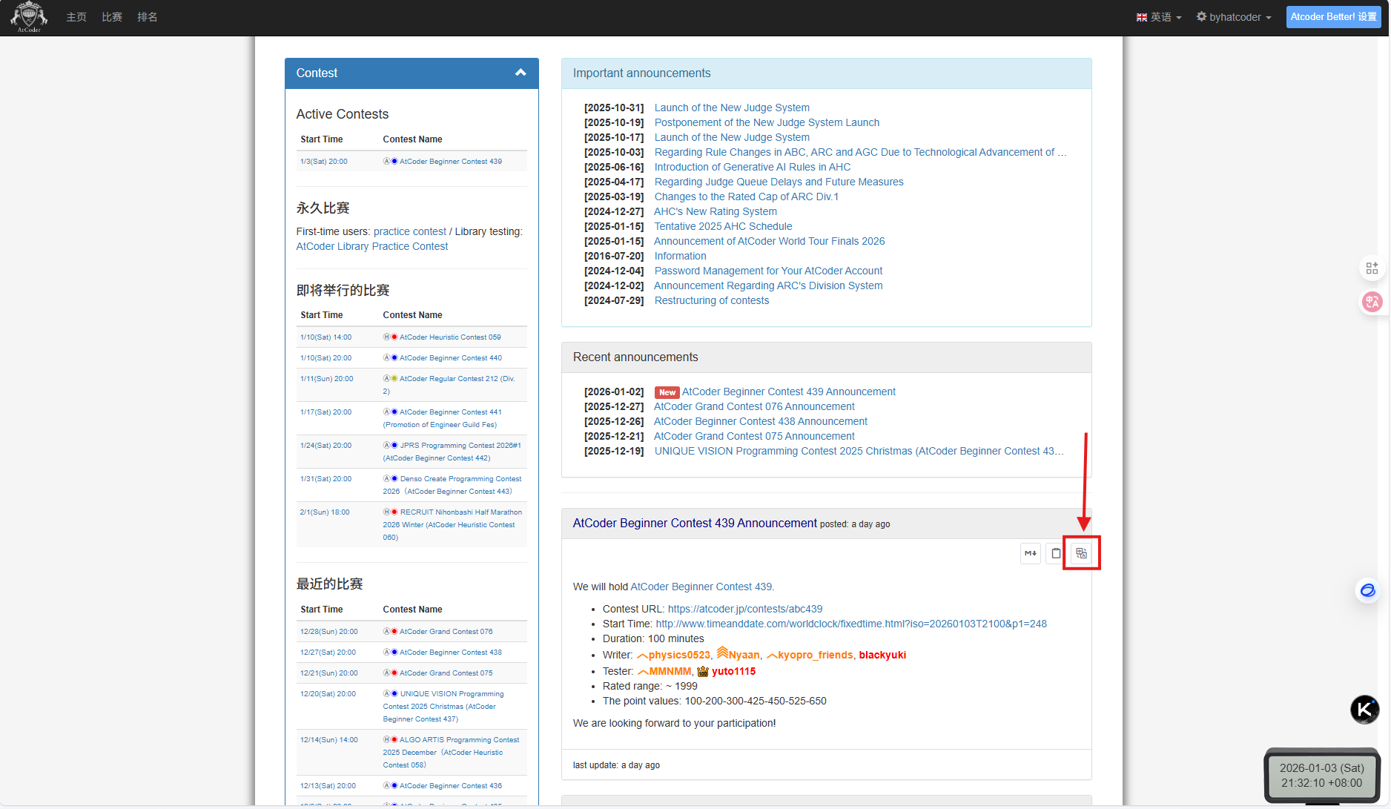Open AtCoder Library Practice Contest link
The image size is (1391, 809).
372,246
